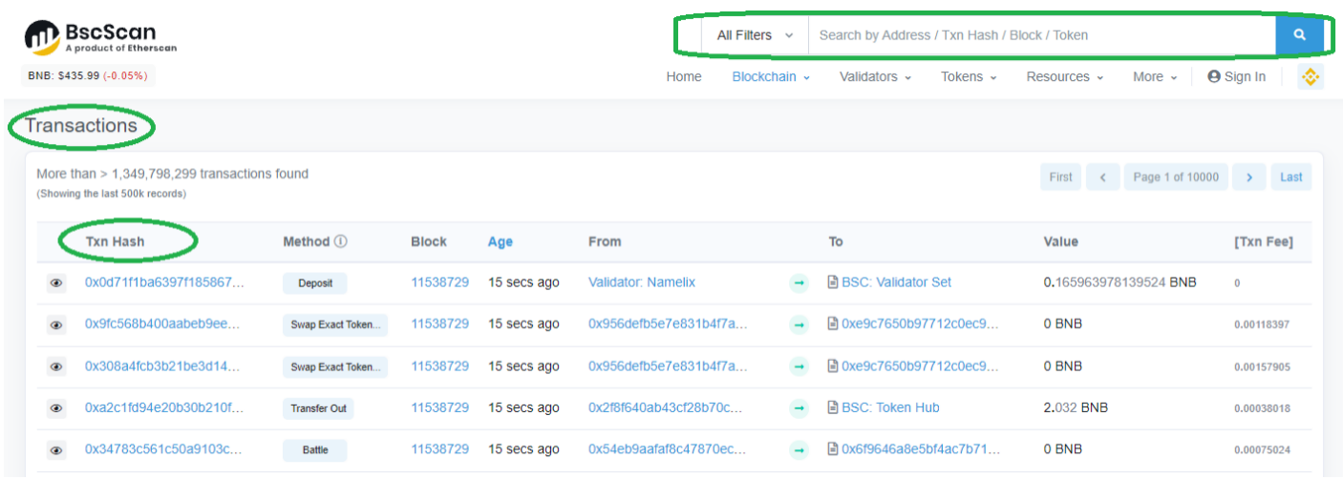Go to the Home menu item
Screen dimensions: 1343x479
click(x=683, y=77)
